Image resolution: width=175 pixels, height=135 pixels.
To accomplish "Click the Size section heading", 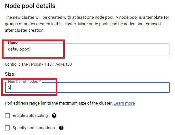I will pos(9,74).
